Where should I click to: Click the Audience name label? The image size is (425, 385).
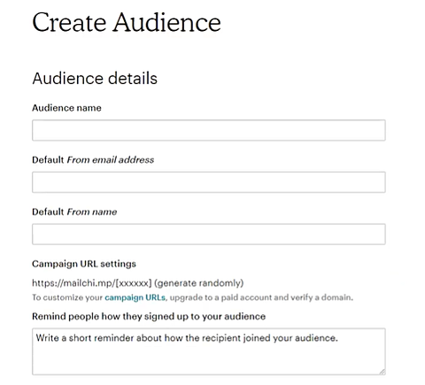pos(66,108)
